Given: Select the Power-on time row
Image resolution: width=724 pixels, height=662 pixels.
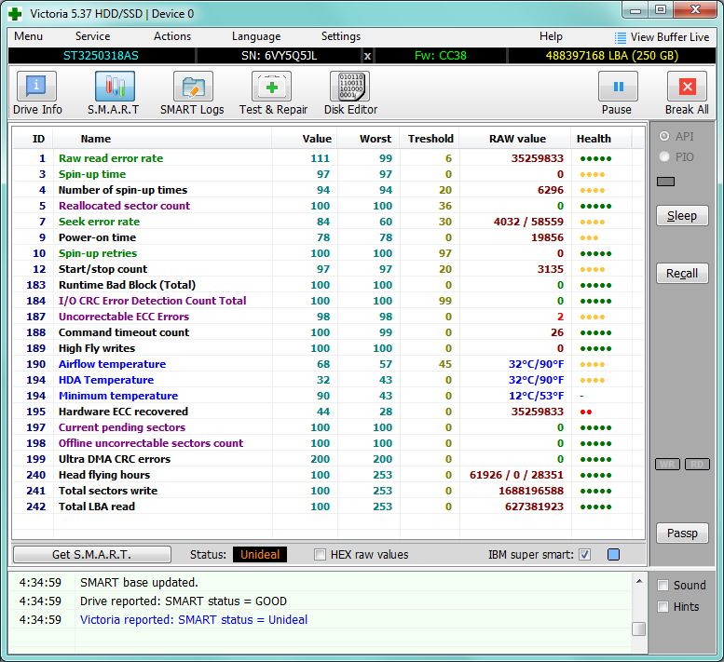Looking at the screenshot, I should pyautogui.click(x=328, y=237).
